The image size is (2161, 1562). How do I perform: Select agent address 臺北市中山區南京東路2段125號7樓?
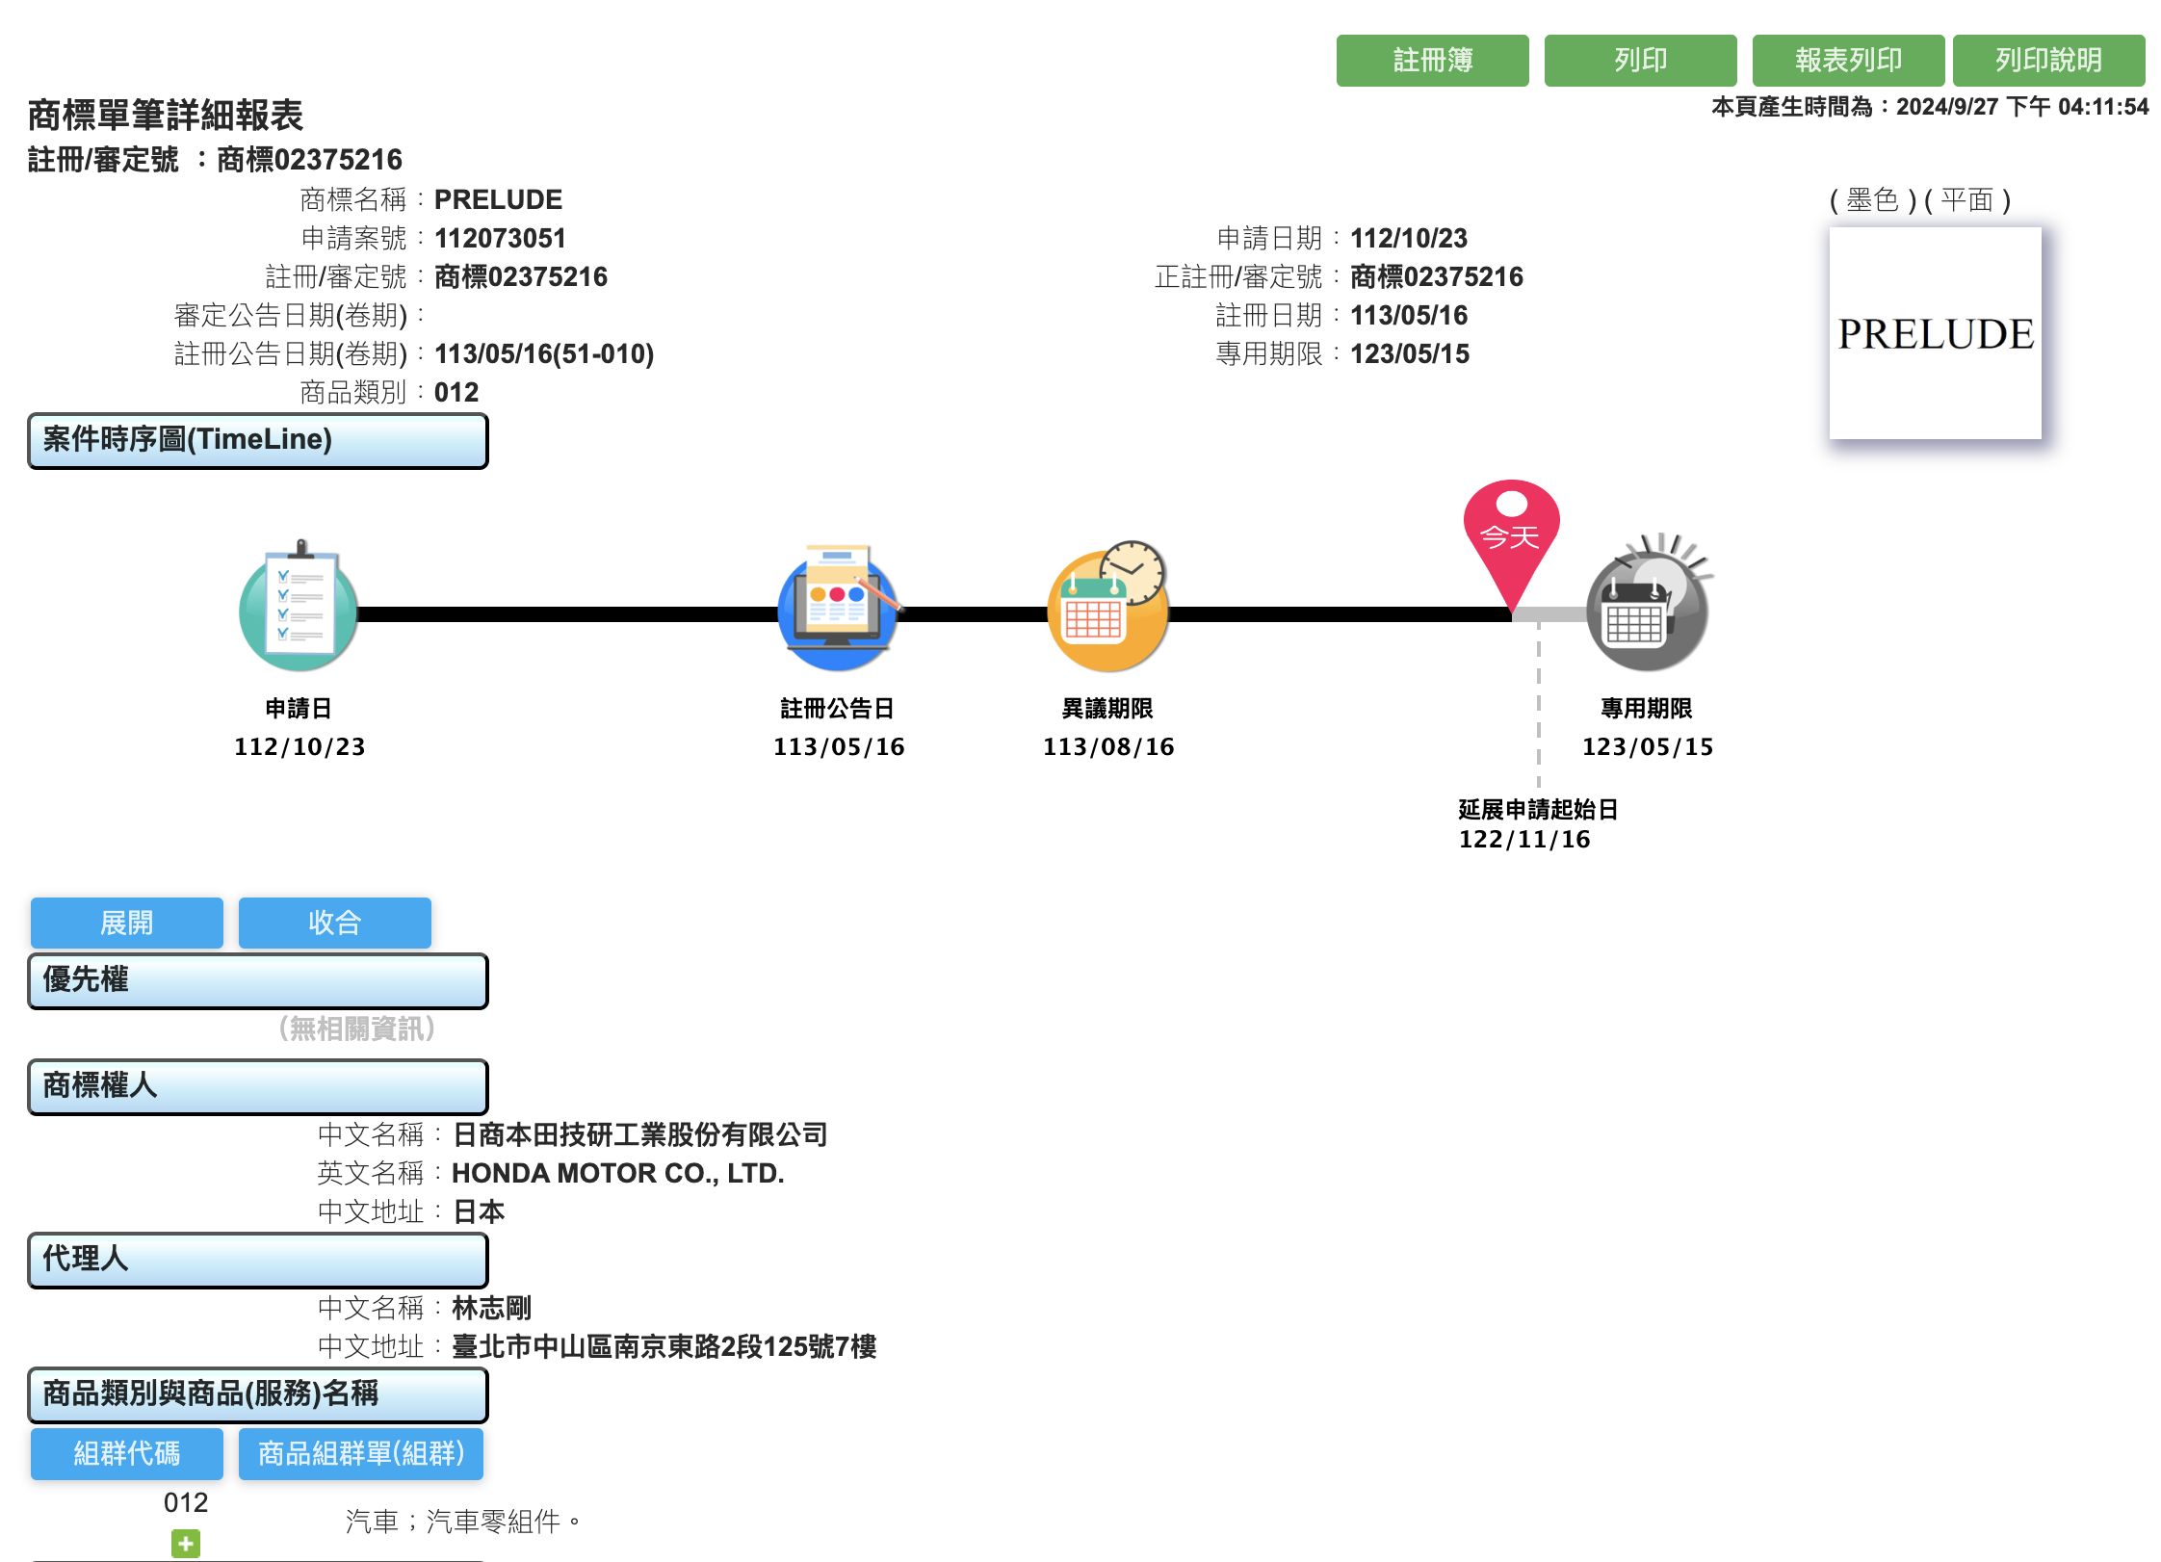(664, 1346)
